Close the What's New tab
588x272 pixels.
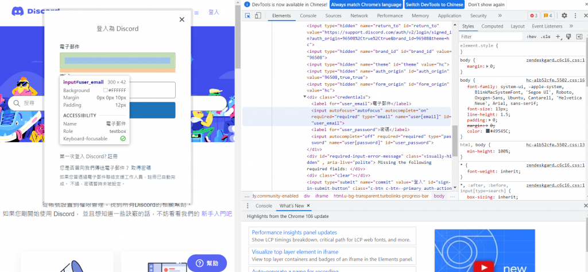point(308,205)
